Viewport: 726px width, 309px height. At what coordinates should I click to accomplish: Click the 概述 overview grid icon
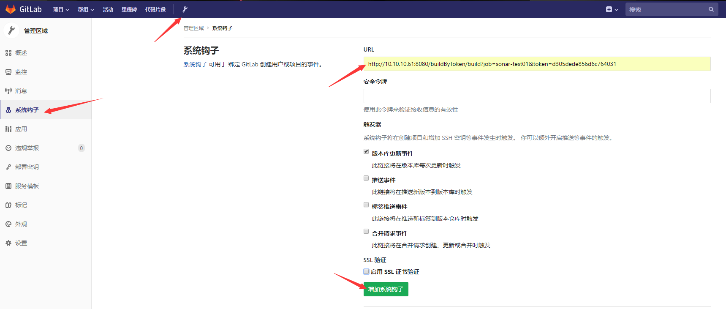coord(8,53)
